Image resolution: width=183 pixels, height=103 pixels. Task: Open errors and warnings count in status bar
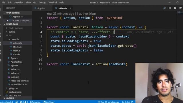click(24, 102)
